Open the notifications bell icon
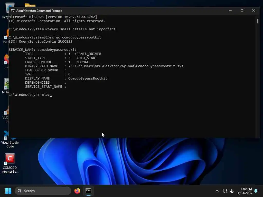Image resolution: width=263 pixels, height=197 pixels. (256, 191)
